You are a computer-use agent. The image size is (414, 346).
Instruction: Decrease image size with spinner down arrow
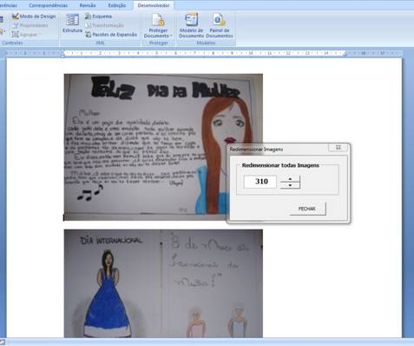290,185
